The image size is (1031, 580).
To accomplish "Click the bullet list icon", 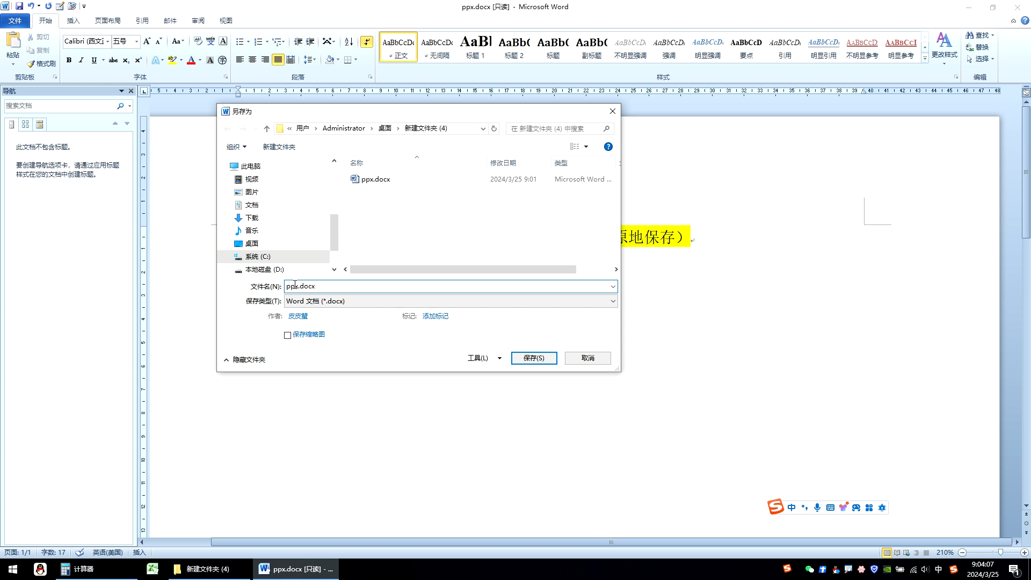I will [240, 41].
